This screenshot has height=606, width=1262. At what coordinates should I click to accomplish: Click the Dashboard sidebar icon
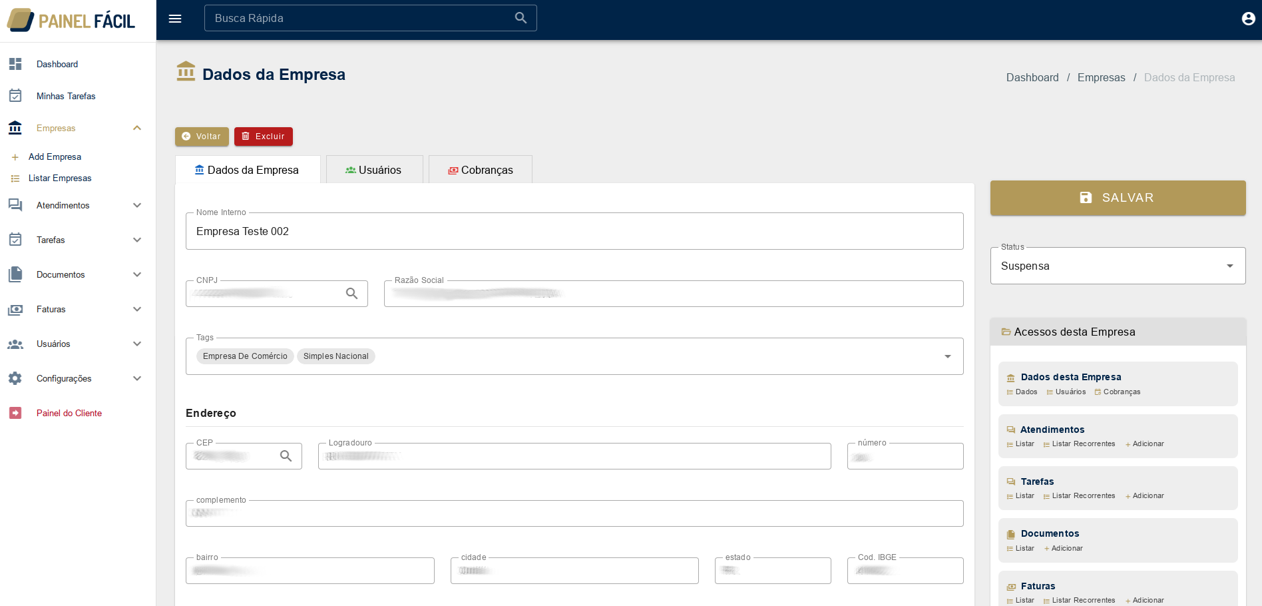(15, 64)
